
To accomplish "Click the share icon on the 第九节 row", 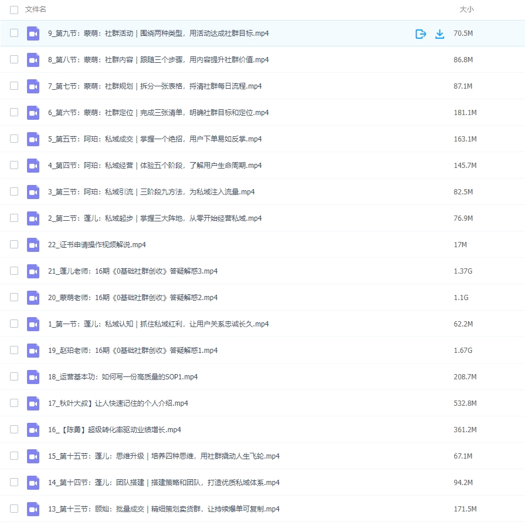I will (420, 34).
